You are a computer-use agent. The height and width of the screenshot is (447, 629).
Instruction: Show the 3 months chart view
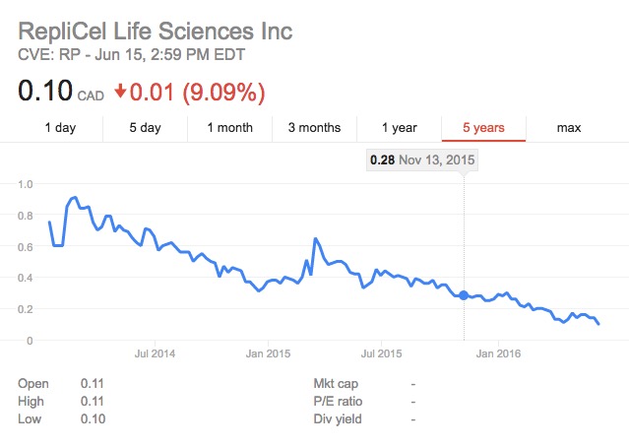pyautogui.click(x=314, y=128)
